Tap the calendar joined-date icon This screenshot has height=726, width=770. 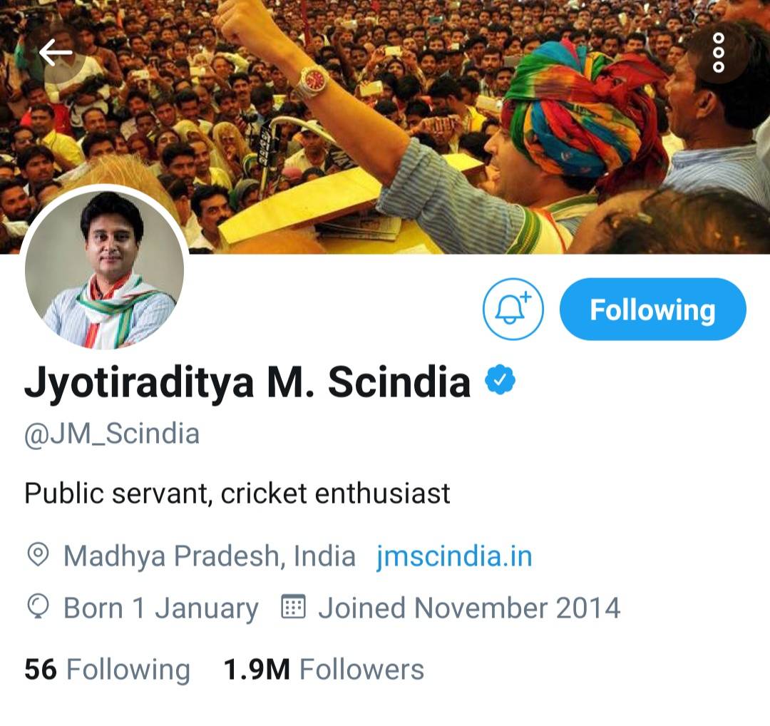293,607
